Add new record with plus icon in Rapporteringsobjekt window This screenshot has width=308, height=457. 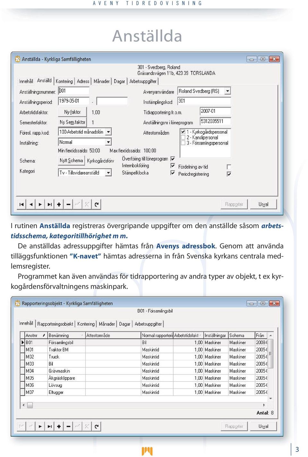pos(59,426)
